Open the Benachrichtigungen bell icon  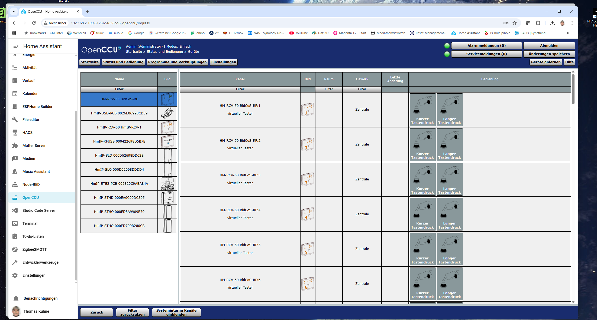tap(16, 298)
